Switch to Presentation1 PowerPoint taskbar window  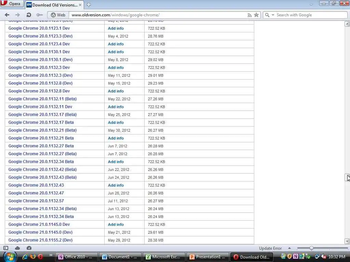click(207, 257)
